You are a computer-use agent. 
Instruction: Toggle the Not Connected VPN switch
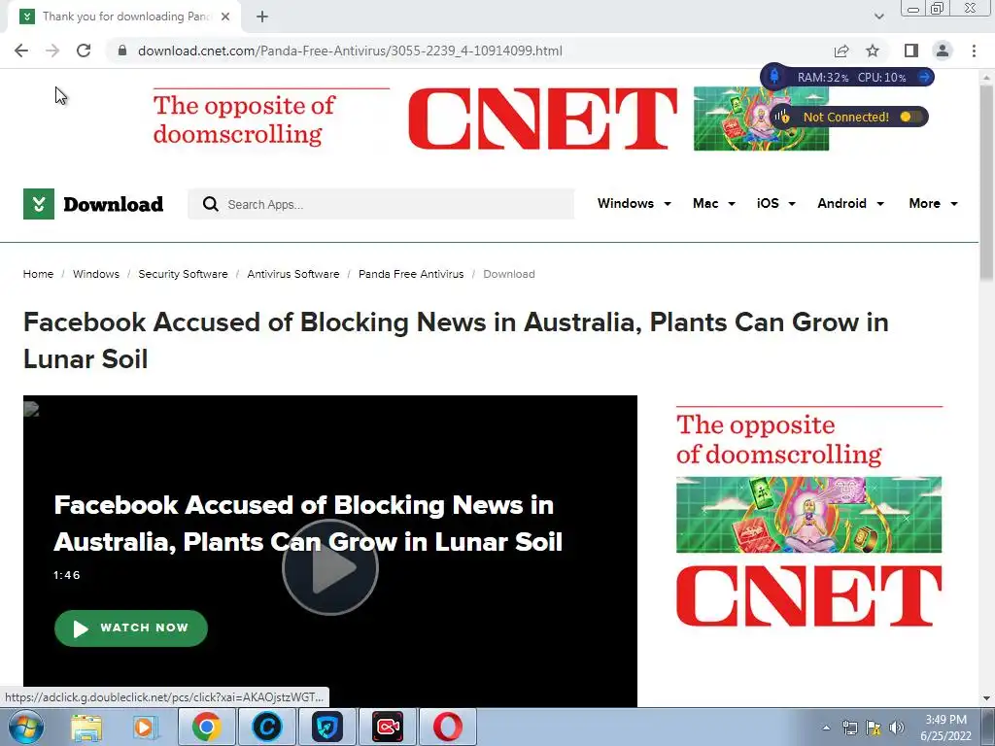tap(910, 117)
